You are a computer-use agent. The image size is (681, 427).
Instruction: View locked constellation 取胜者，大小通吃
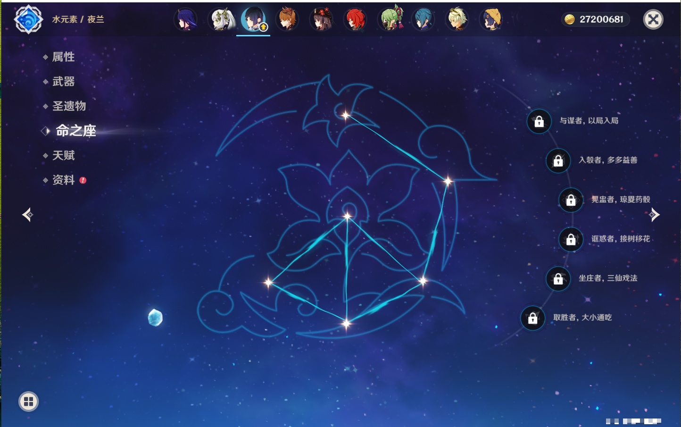pos(582,318)
